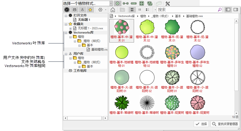Select 植物-基本-大-遮阳树 01 thumbnail
This screenshot has height=131, width=241.
(121, 81)
